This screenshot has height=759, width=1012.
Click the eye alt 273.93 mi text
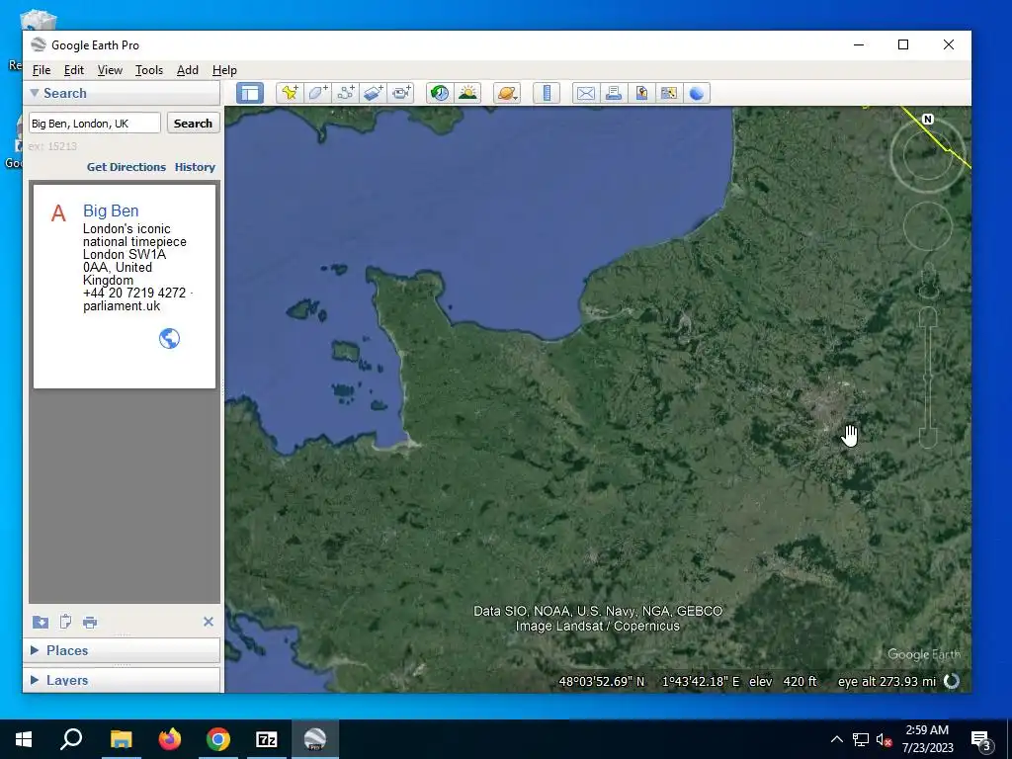[886, 682]
